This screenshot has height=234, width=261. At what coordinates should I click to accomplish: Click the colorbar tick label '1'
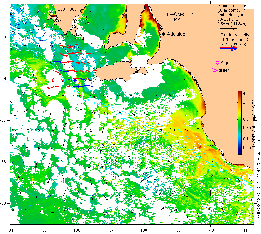(x=244, y=110)
